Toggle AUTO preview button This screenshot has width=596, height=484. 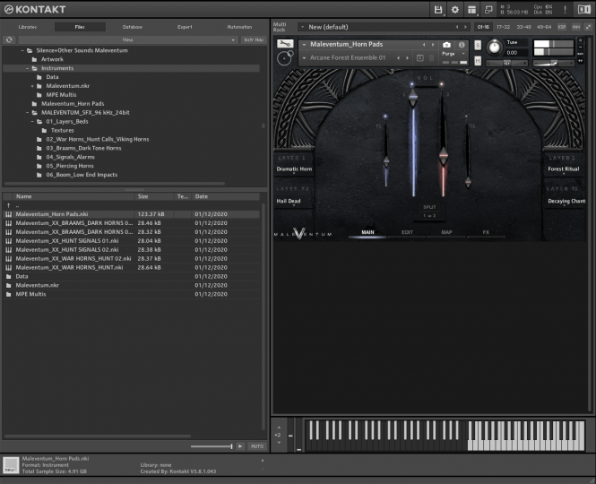click(x=257, y=446)
